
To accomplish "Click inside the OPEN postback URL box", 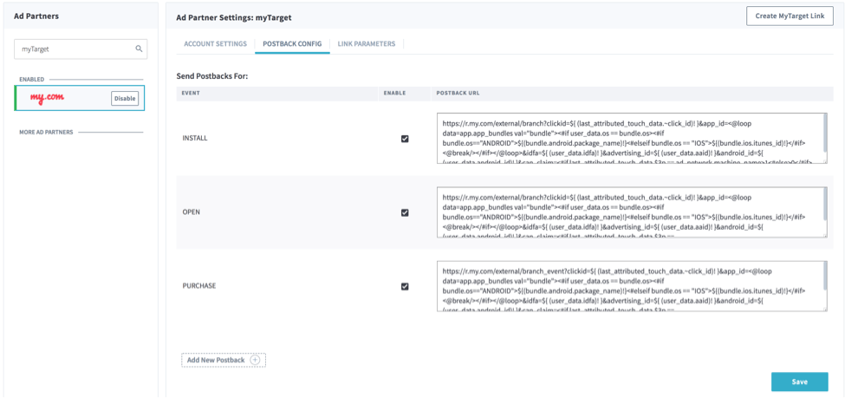I will (628, 212).
